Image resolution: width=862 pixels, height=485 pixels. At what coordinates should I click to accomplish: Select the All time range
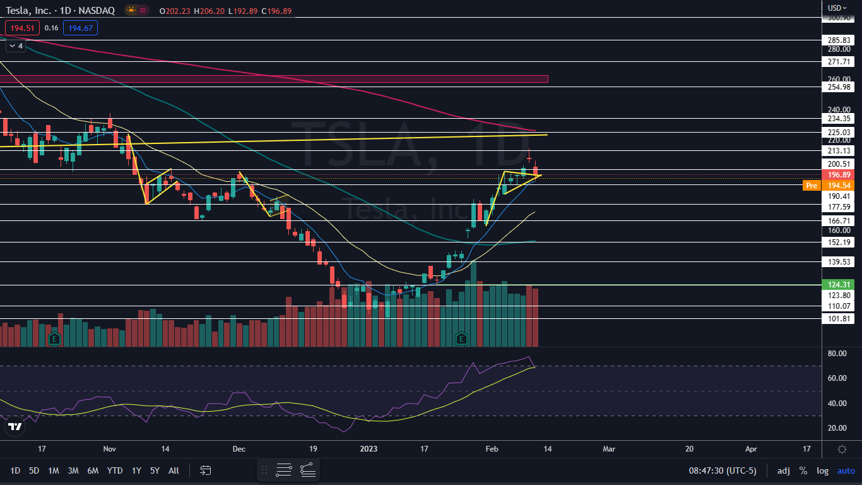pos(174,470)
